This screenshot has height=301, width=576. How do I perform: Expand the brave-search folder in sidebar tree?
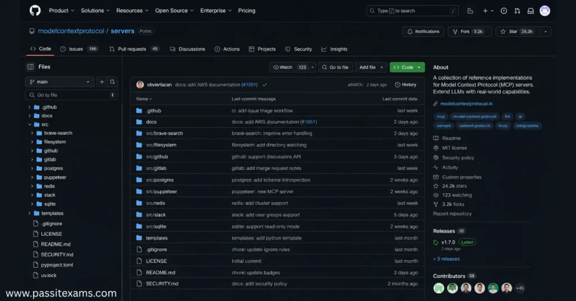[32, 133]
